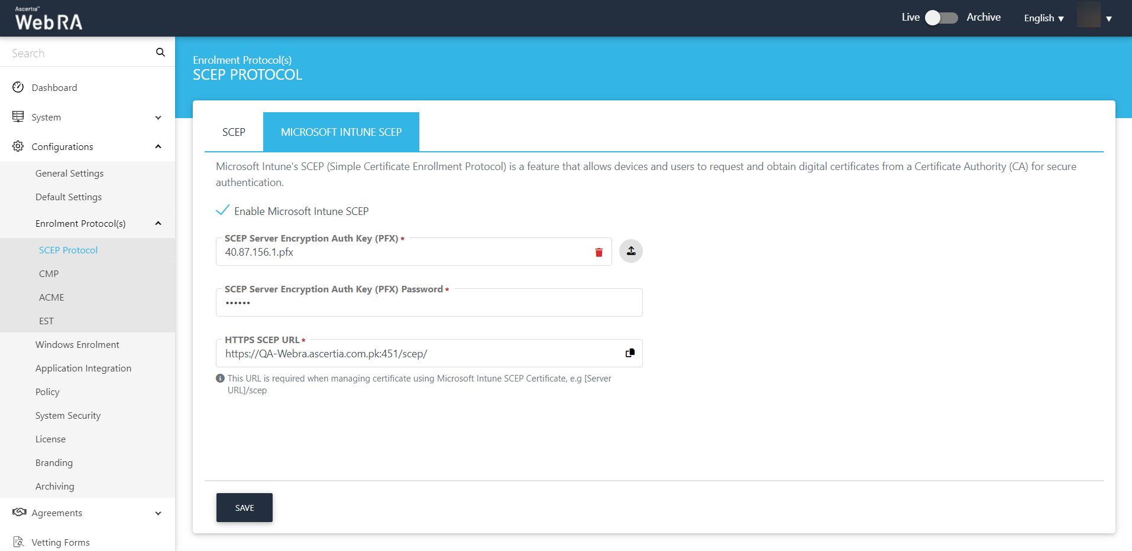Click the Dashboard gauge icon
Screen dimensions: 1132x551
click(x=18, y=87)
